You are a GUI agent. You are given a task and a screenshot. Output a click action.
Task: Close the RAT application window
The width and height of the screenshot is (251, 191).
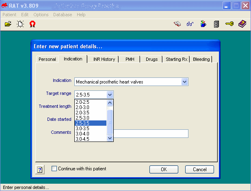pos(246,6)
